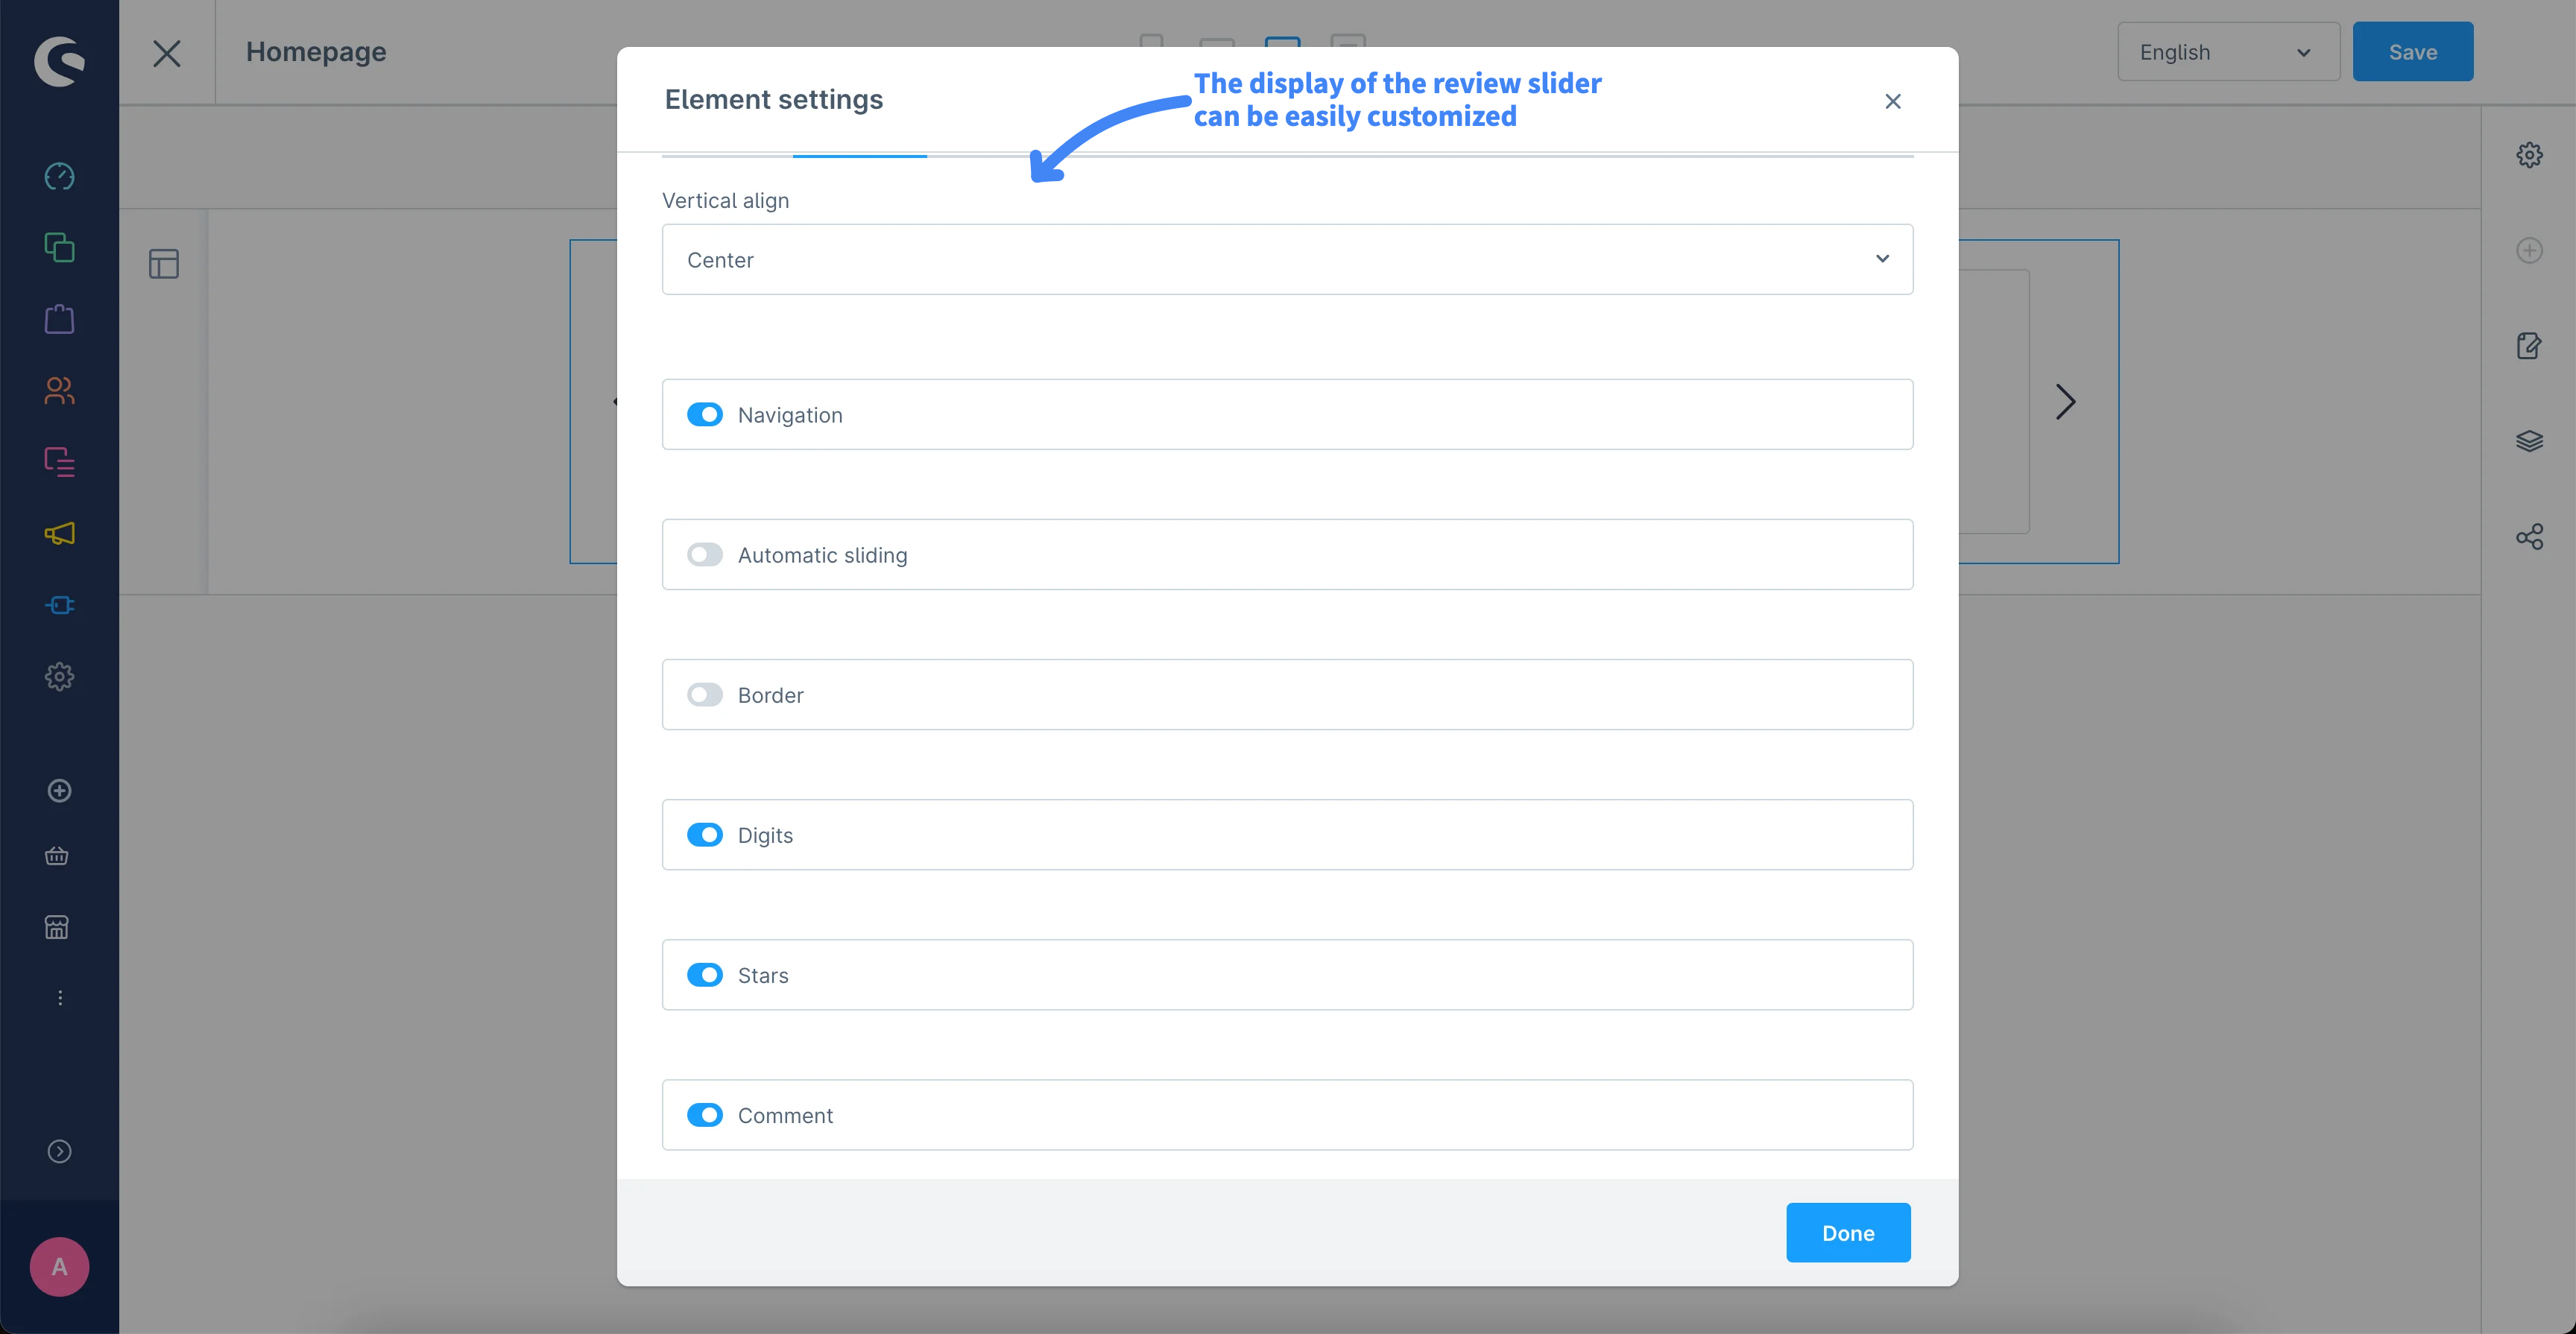Image resolution: width=2576 pixels, height=1334 pixels.
Task: Click the integrations/puzzle icon in sidebar
Action: point(60,606)
